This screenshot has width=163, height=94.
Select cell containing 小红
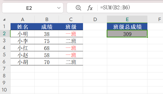23,48
